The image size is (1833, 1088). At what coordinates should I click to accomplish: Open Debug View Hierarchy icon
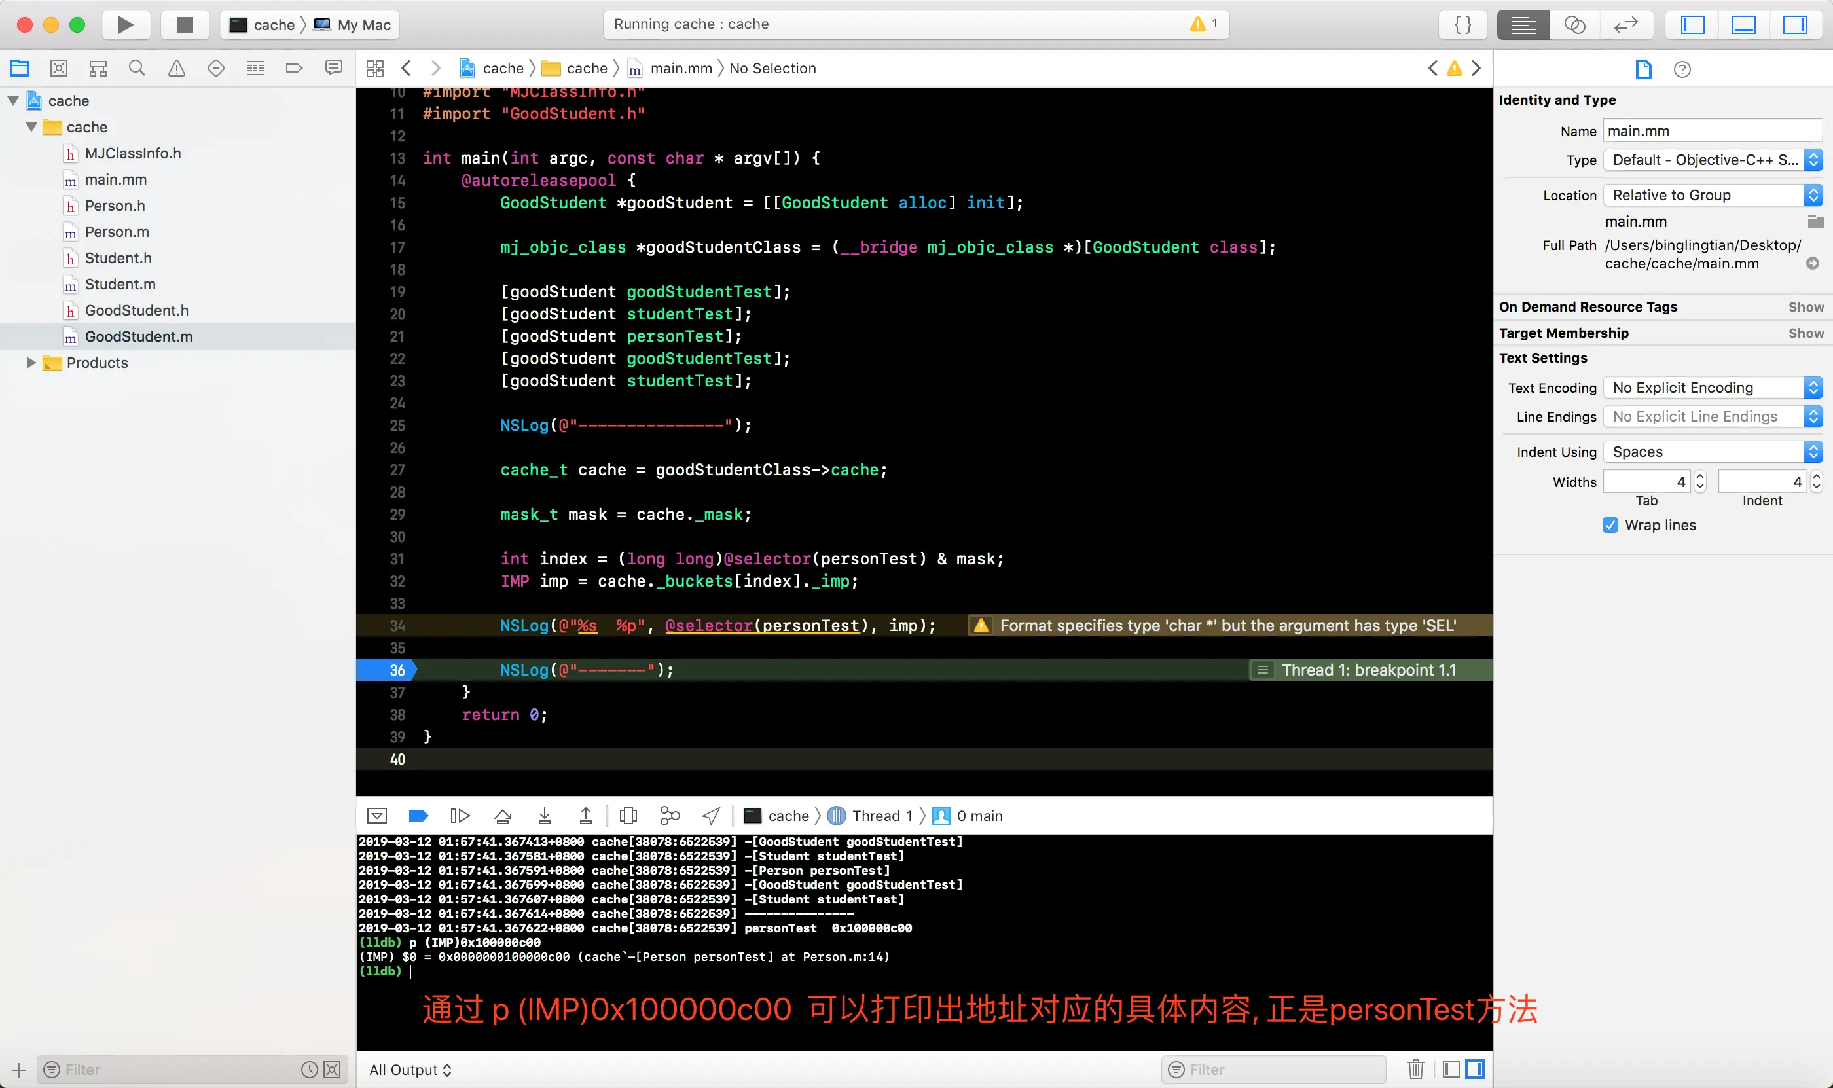point(628,815)
